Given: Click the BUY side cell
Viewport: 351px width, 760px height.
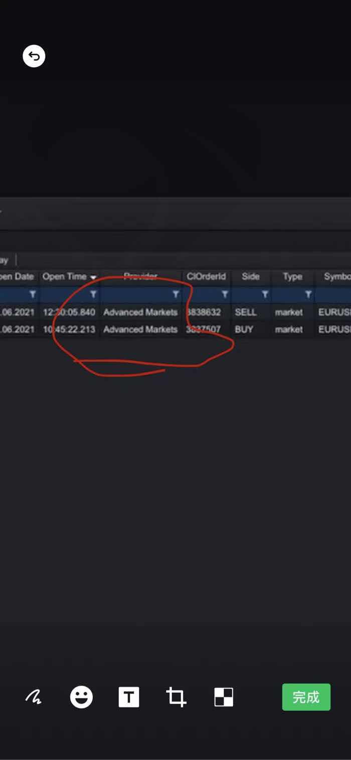Looking at the screenshot, I should [244, 329].
